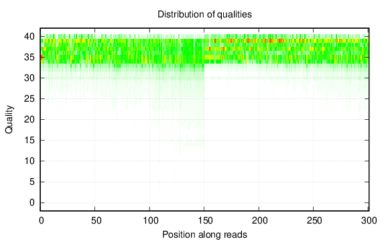Click the y-axis tick label 30

(x=29, y=78)
